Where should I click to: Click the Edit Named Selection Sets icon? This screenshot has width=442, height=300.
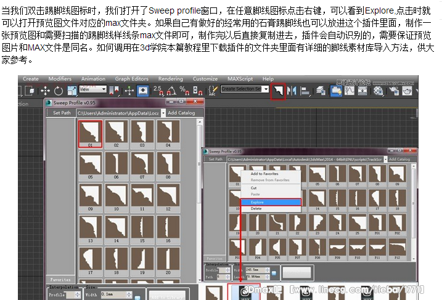pos(213,91)
